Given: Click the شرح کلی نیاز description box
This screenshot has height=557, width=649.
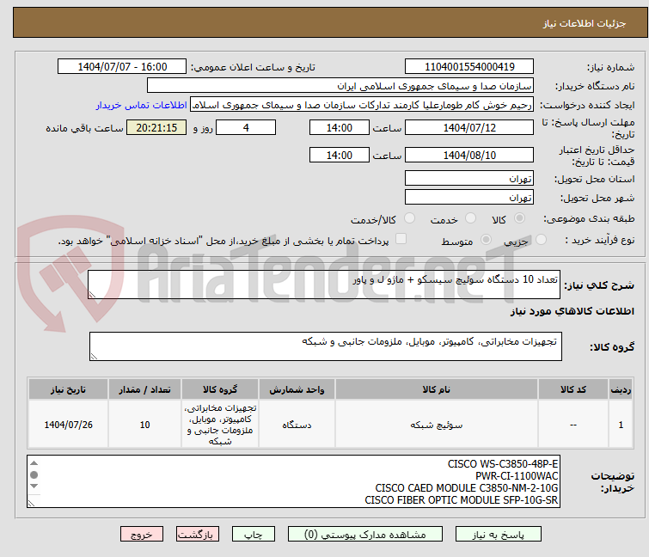Looking at the screenshot, I should (x=324, y=285).
